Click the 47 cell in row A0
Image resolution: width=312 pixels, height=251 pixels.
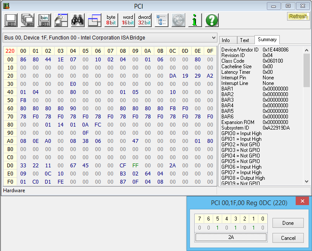[135, 141]
